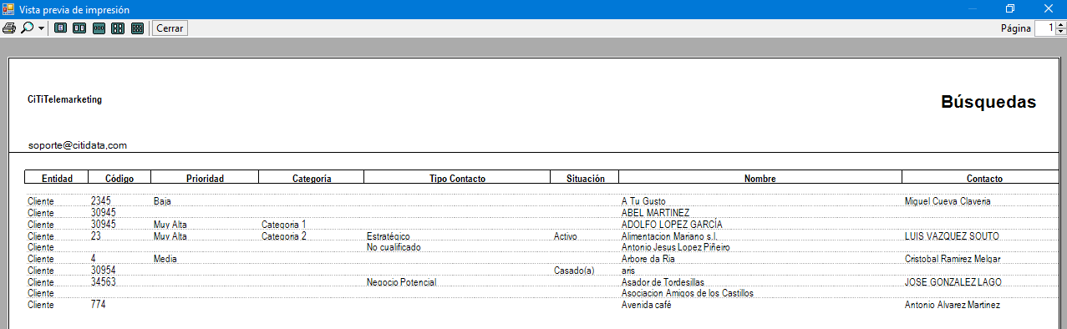1067x329 pixels.
Task: Close the print preview window
Action: (x=1048, y=8)
